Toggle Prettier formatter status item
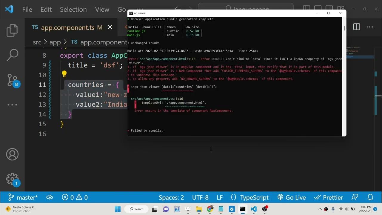382x215 pixels. (329, 197)
